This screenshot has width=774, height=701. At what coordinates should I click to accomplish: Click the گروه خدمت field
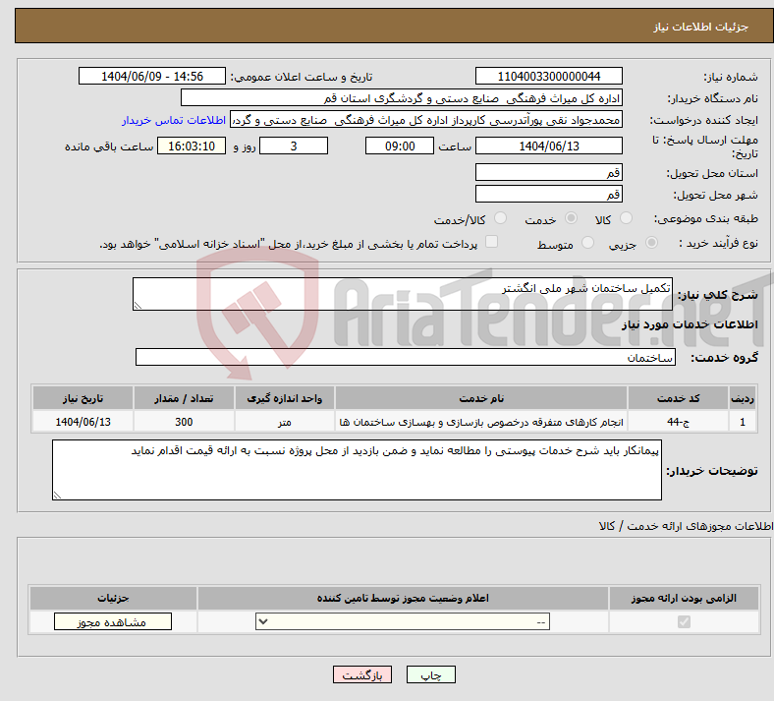[406, 357]
